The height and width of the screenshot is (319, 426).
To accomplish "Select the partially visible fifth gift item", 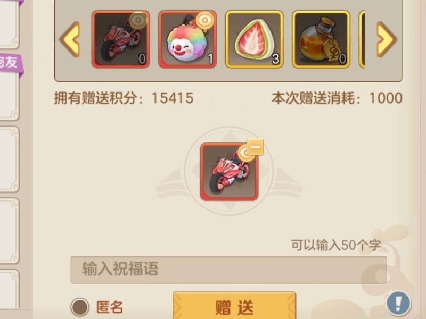I will [x=362, y=39].
